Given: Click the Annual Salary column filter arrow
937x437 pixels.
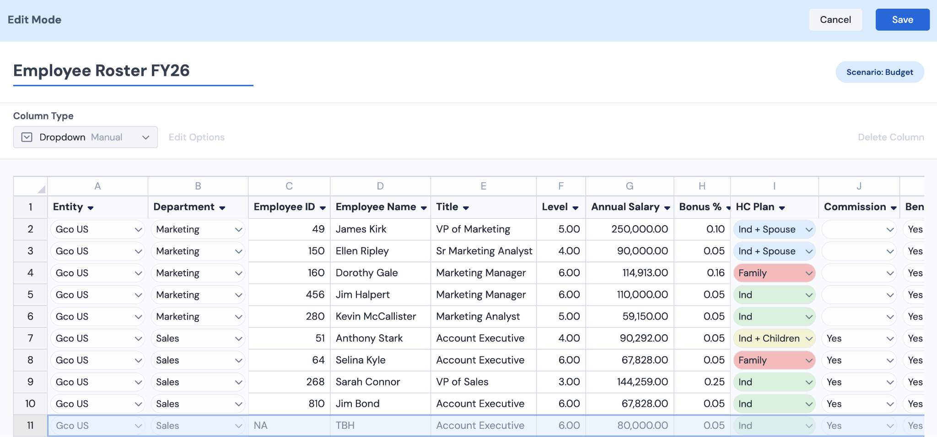Looking at the screenshot, I should (x=667, y=208).
